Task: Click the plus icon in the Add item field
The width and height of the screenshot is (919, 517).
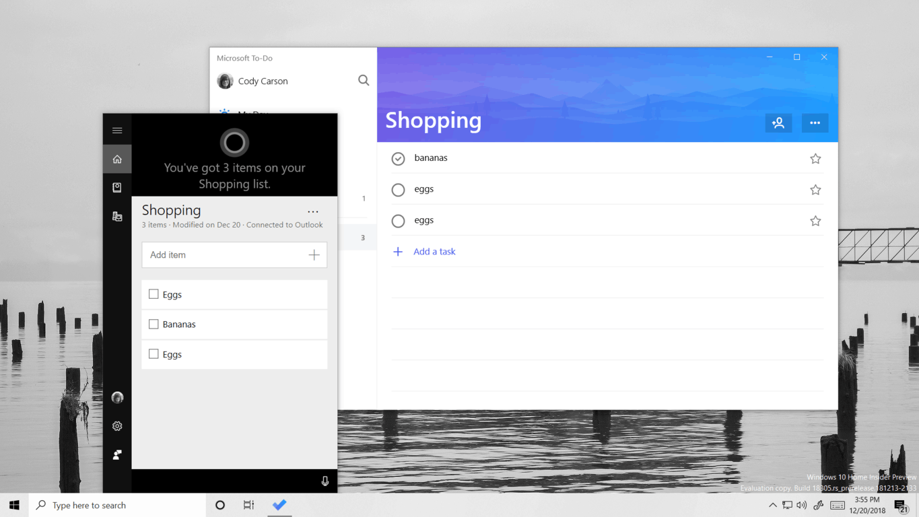Action: [x=314, y=255]
